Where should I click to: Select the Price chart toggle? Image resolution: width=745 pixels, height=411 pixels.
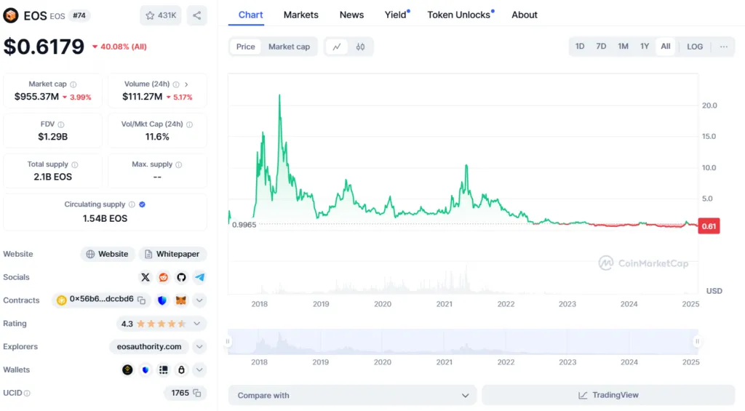246,47
